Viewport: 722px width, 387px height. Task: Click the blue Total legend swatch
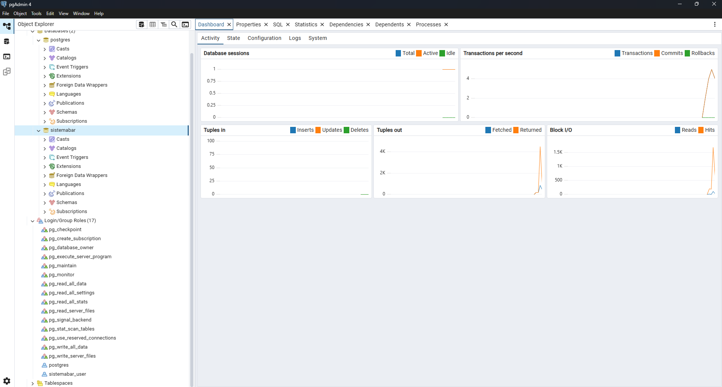398,53
